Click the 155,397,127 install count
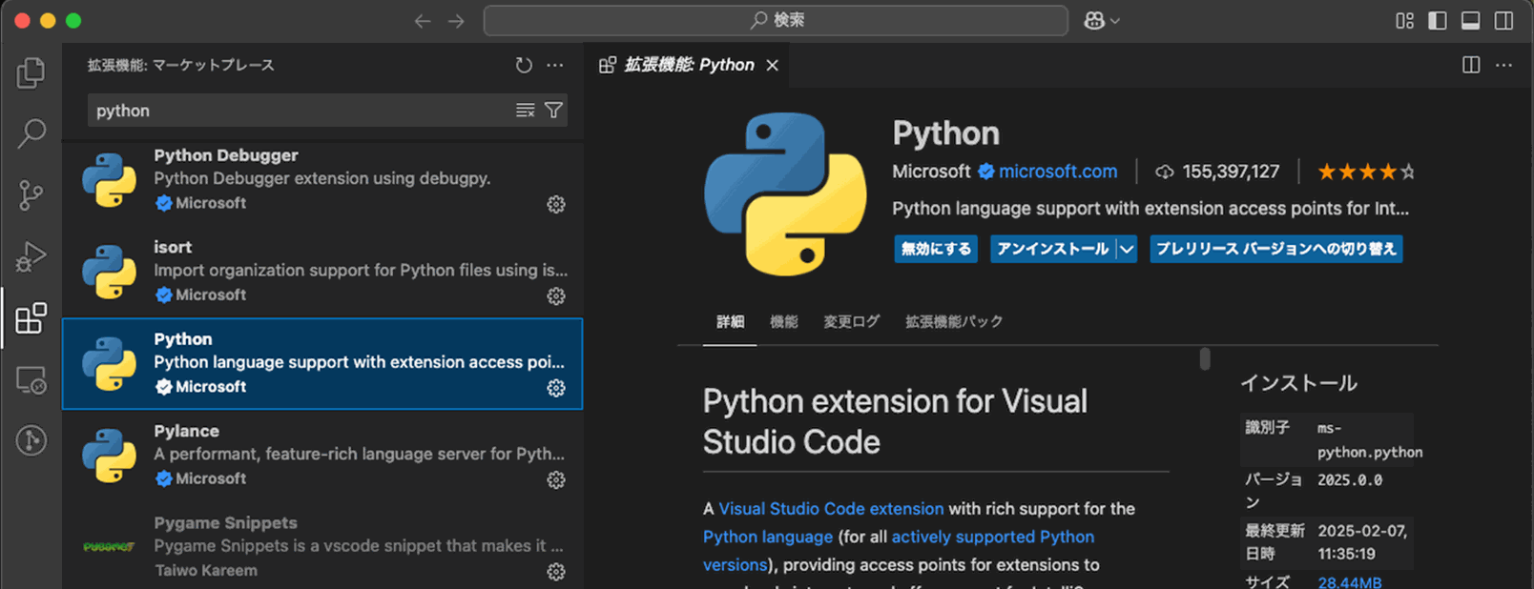The image size is (1534, 589). 1231,172
